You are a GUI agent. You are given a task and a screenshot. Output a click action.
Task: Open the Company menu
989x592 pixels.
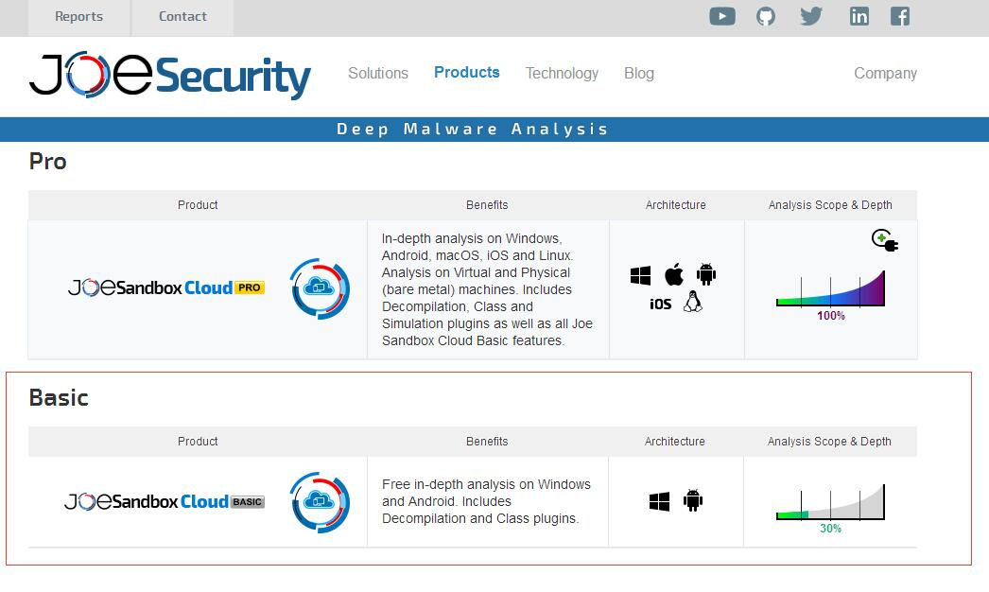tap(886, 74)
